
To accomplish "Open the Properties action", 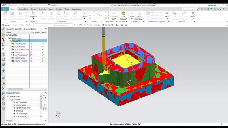I will coord(33,15).
